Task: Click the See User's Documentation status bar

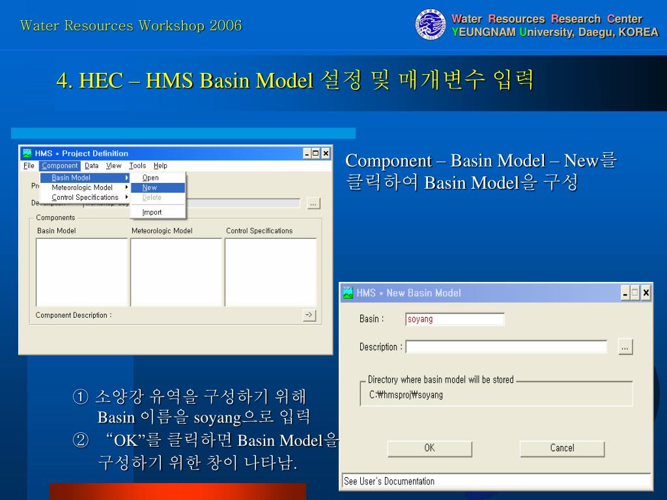Action: click(x=496, y=481)
